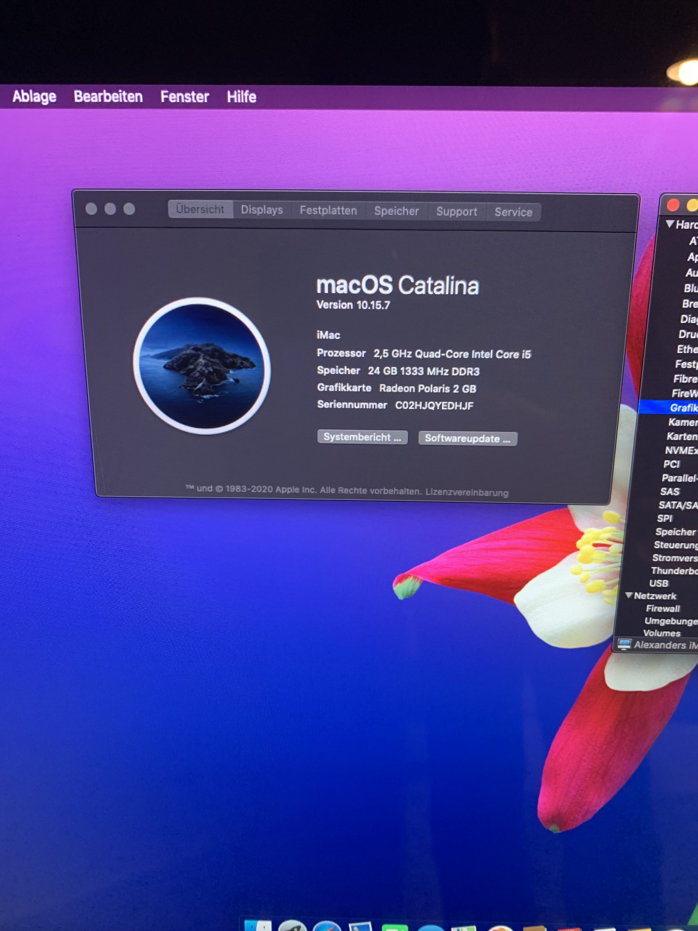Select the Parallel-SCSI sidebar row
Viewport: 698px width, 931px height.
679,478
